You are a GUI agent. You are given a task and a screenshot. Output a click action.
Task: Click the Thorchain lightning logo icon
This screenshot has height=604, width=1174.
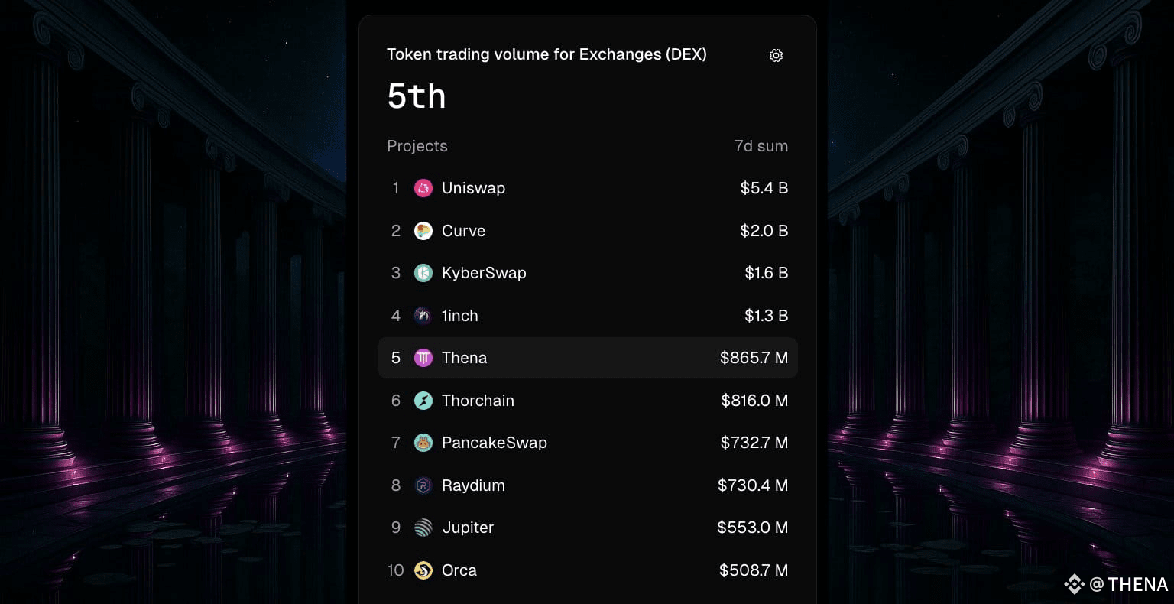pos(423,401)
